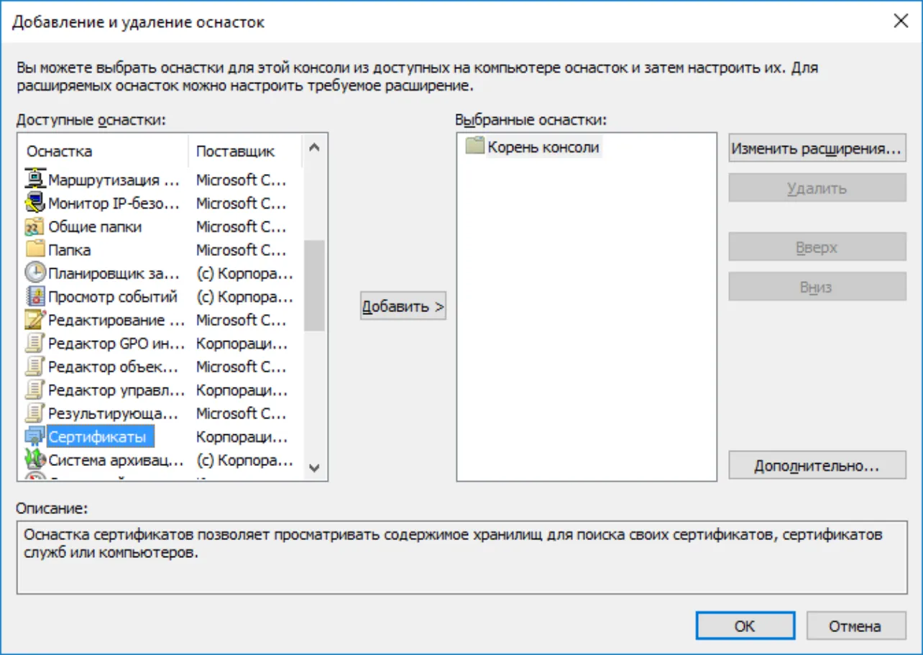
Task: Click the Монитор IP-безопасности snap-in icon
Action: coord(35,203)
